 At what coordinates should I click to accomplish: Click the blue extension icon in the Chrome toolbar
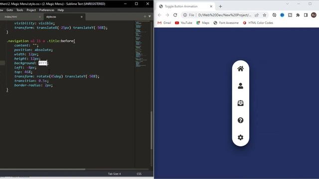(282, 15)
